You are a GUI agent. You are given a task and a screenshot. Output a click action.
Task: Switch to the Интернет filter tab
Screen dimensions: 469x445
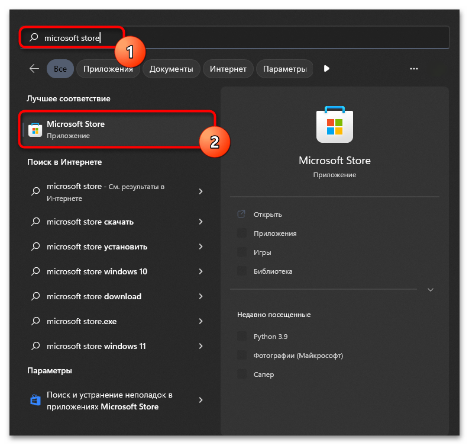(228, 69)
